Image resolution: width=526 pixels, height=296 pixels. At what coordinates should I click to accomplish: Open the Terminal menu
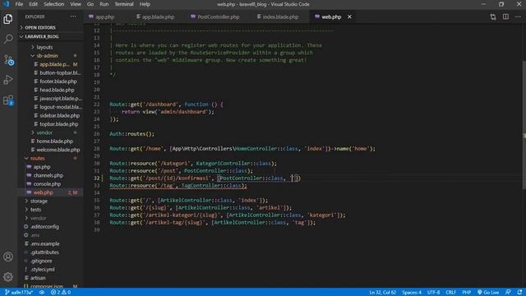point(124,4)
